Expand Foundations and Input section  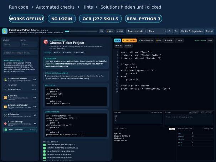(x=20, y=80)
